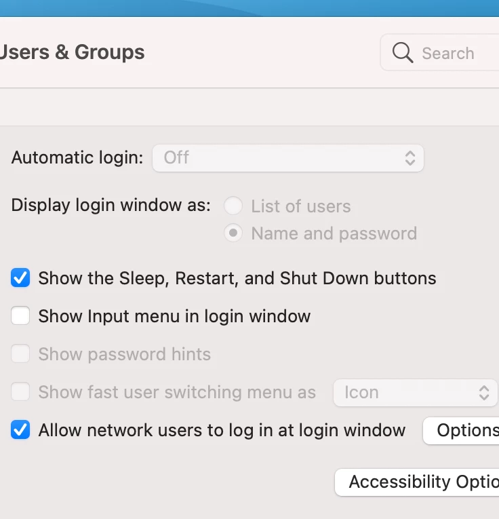Click the magnifying glass search icon

pos(403,53)
